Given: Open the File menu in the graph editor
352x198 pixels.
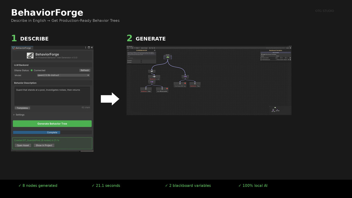Looking at the screenshot, I should (127, 48).
